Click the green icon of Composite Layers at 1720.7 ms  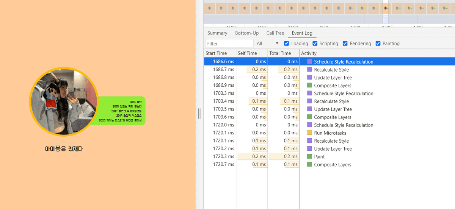[309, 165]
